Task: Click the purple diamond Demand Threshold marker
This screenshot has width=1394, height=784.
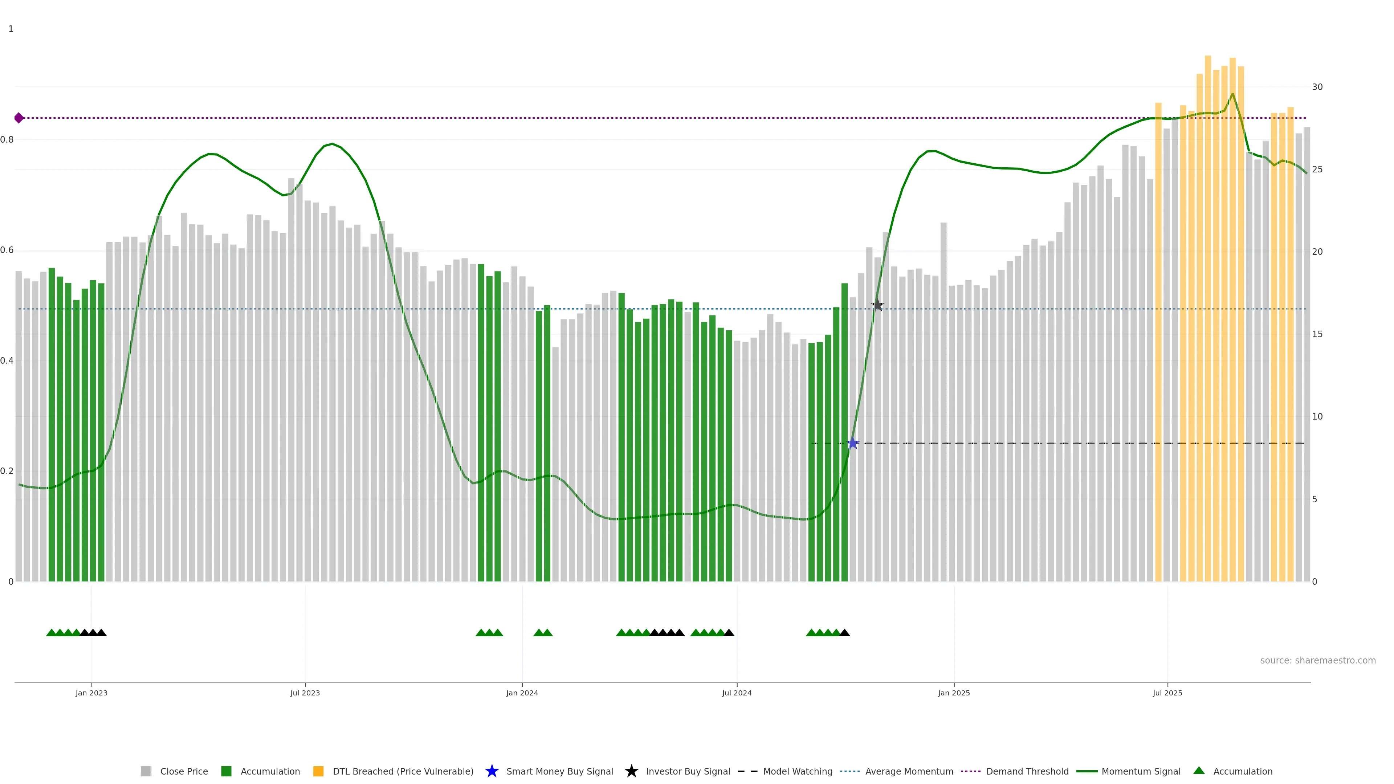Action: click(19, 118)
